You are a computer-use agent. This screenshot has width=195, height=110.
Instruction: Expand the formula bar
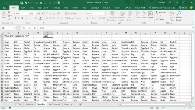click(x=193, y=28)
